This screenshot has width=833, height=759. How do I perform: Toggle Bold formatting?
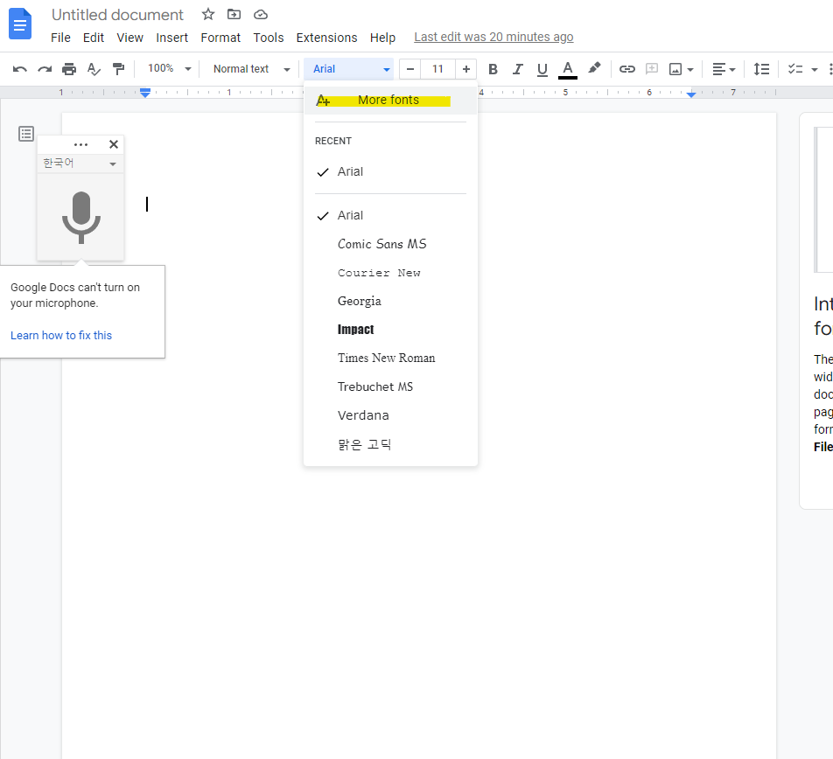point(493,69)
